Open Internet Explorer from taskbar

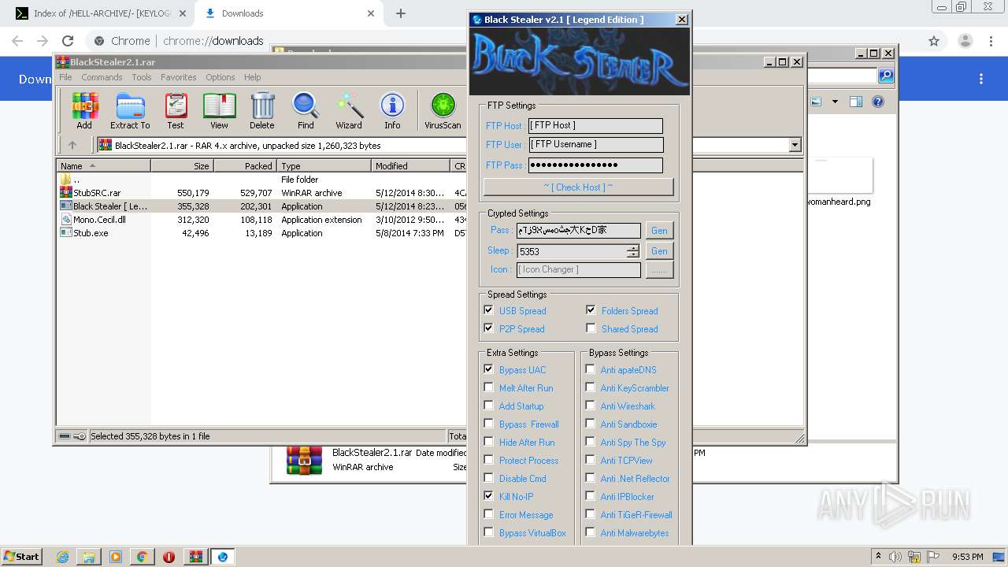click(x=62, y=557)
